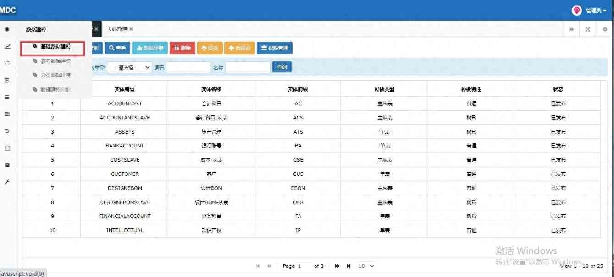Click the EBOM prefix cell
This screenshot has height=277, width=614.
tap(298, 188)
